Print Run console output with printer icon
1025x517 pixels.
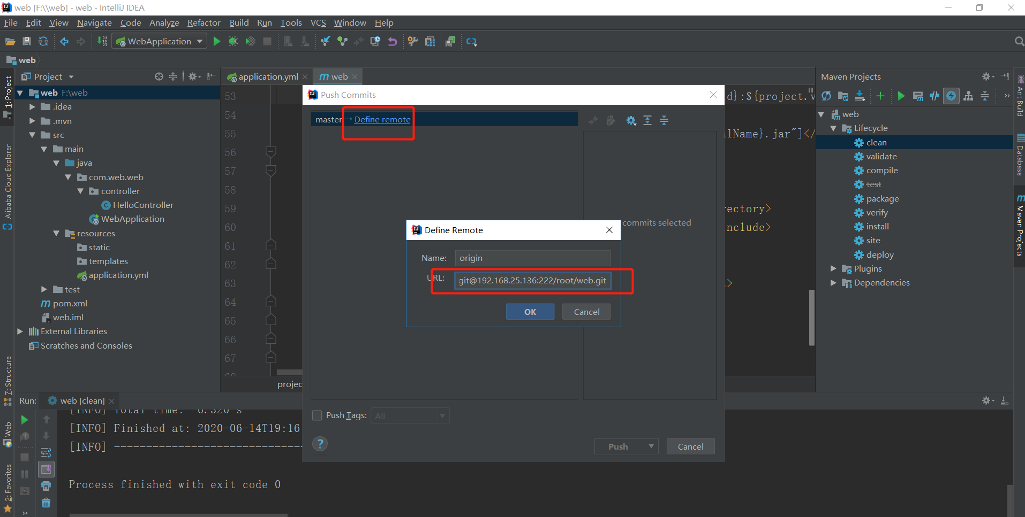46,486
